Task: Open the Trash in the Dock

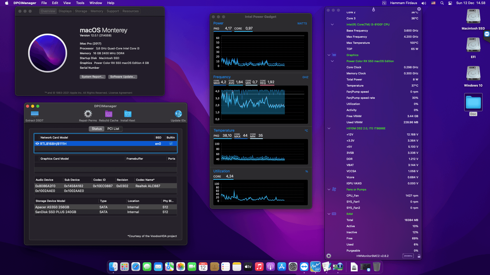Action: click(x=377, y=267)
